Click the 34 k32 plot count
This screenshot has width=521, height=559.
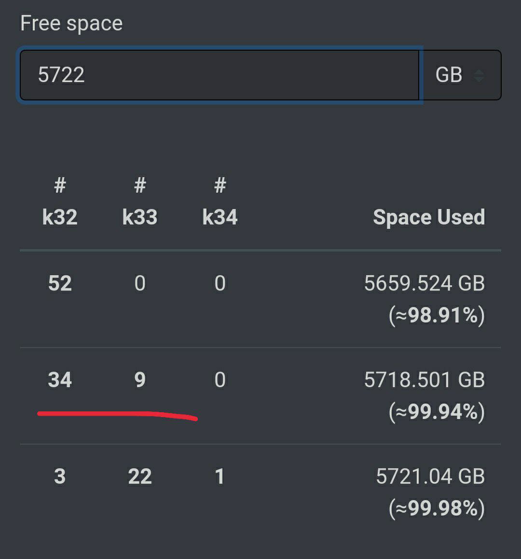point(60,380)
